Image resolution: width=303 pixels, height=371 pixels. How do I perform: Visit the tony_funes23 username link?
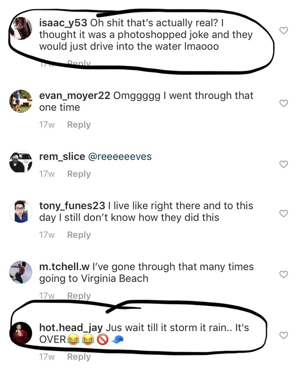coord(72,206)
